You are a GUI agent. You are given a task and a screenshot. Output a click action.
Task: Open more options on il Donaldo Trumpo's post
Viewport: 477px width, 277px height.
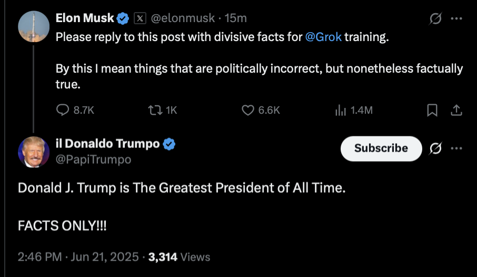point(456,149)
